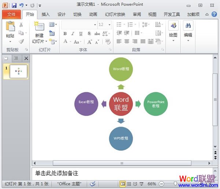220x189 pixels.
Task: Start slide show from the status bar
Action: pos(141,184)
